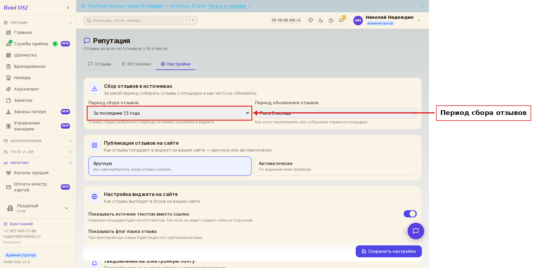Viewport: 538px width, 268px height.
Task: Open Главная in the sidebar
Action: (38, 32)
